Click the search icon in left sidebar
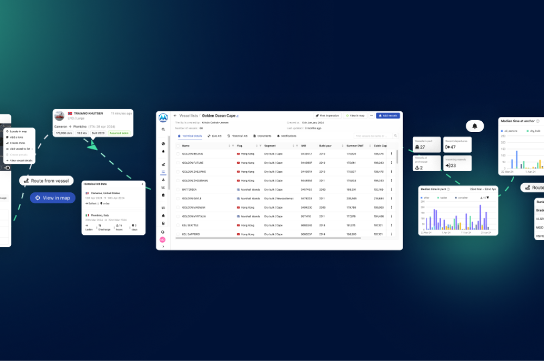 pos(163,129)
